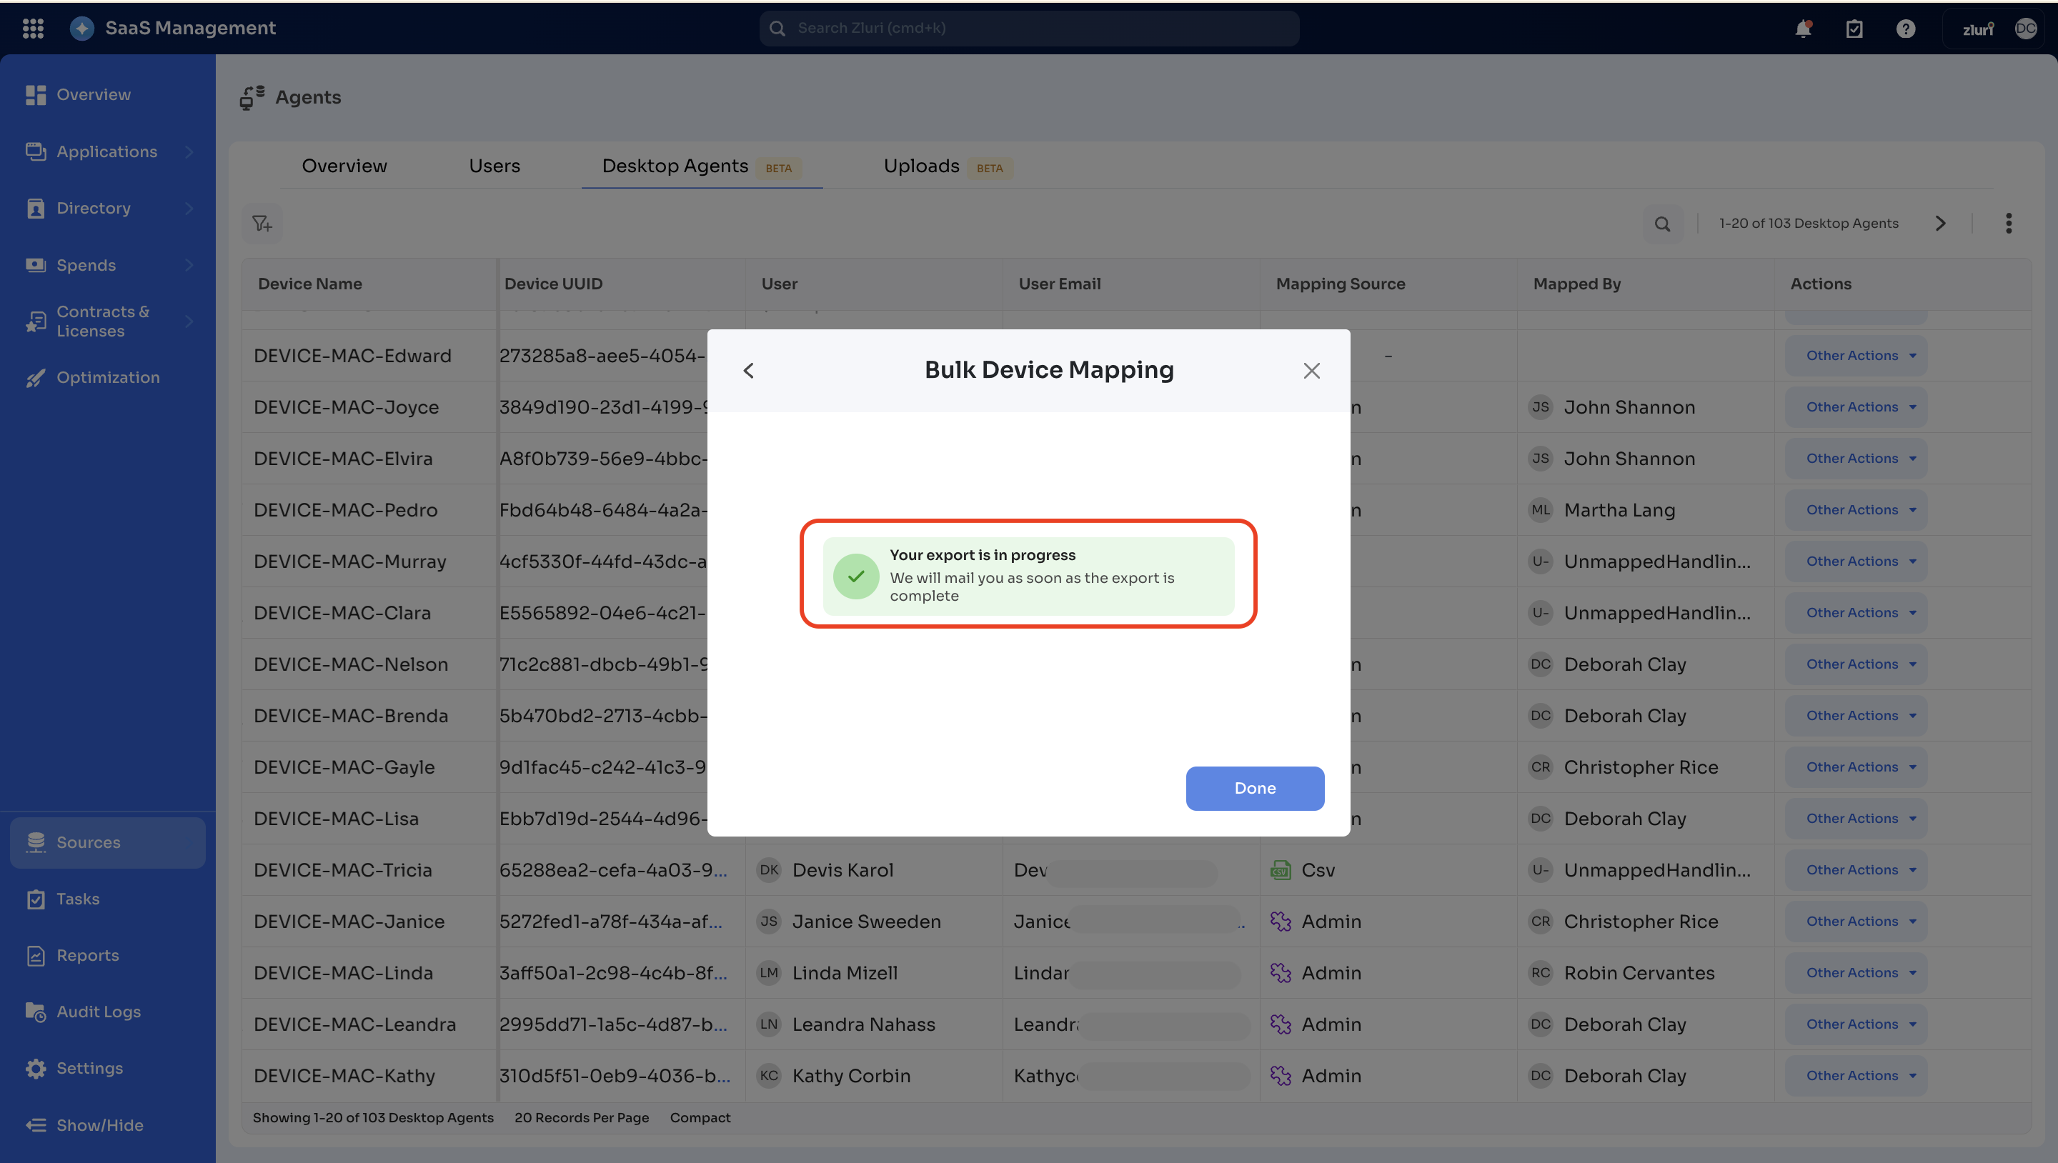This screenshot has width=2058, height=1163.
Task: Expand the Spends sidebar chevron
Action: [x=189, y=265]
